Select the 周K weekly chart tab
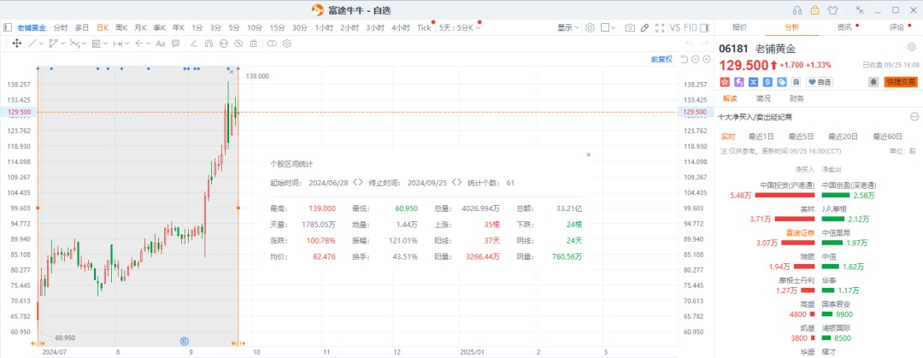The image size is (923, 358). click(x=121, y=27)
